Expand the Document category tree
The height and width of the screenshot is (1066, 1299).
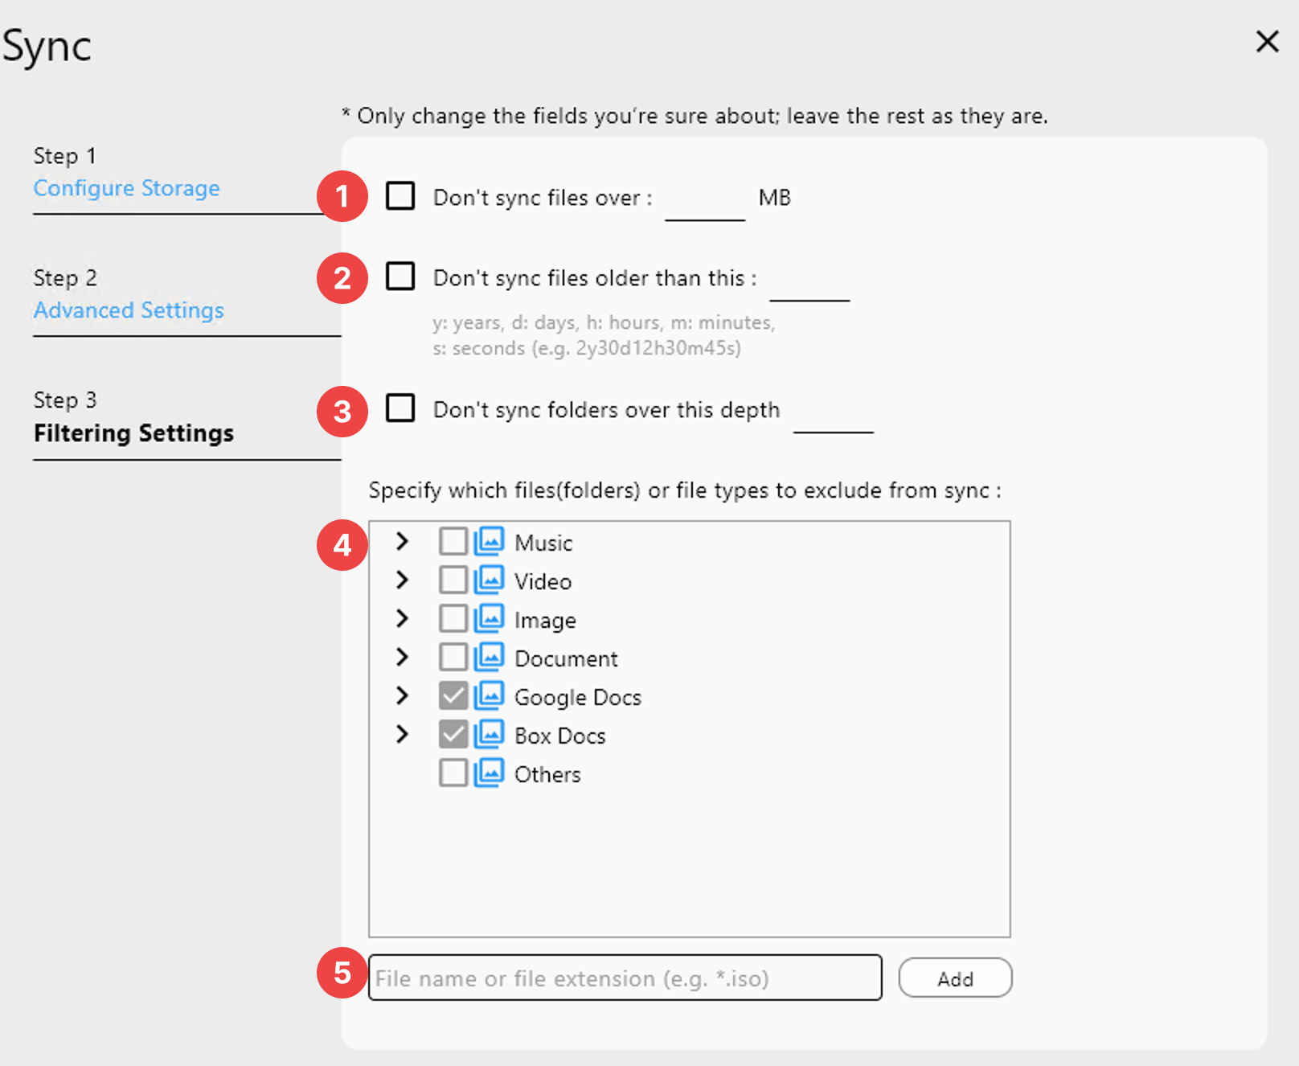(402, 657)
